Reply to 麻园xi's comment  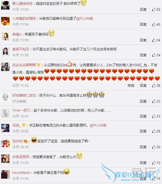click(143, 40)
